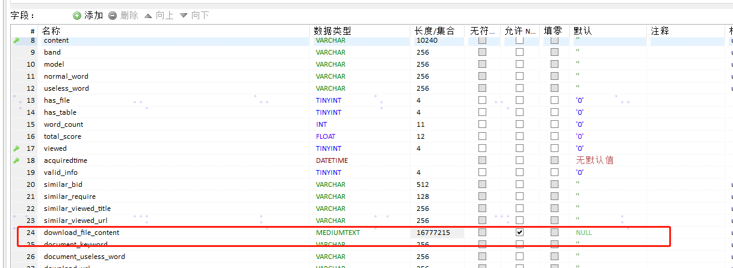Enable zerofill checkbox for total_score
733x268 pixels.
tap(554, 136)
